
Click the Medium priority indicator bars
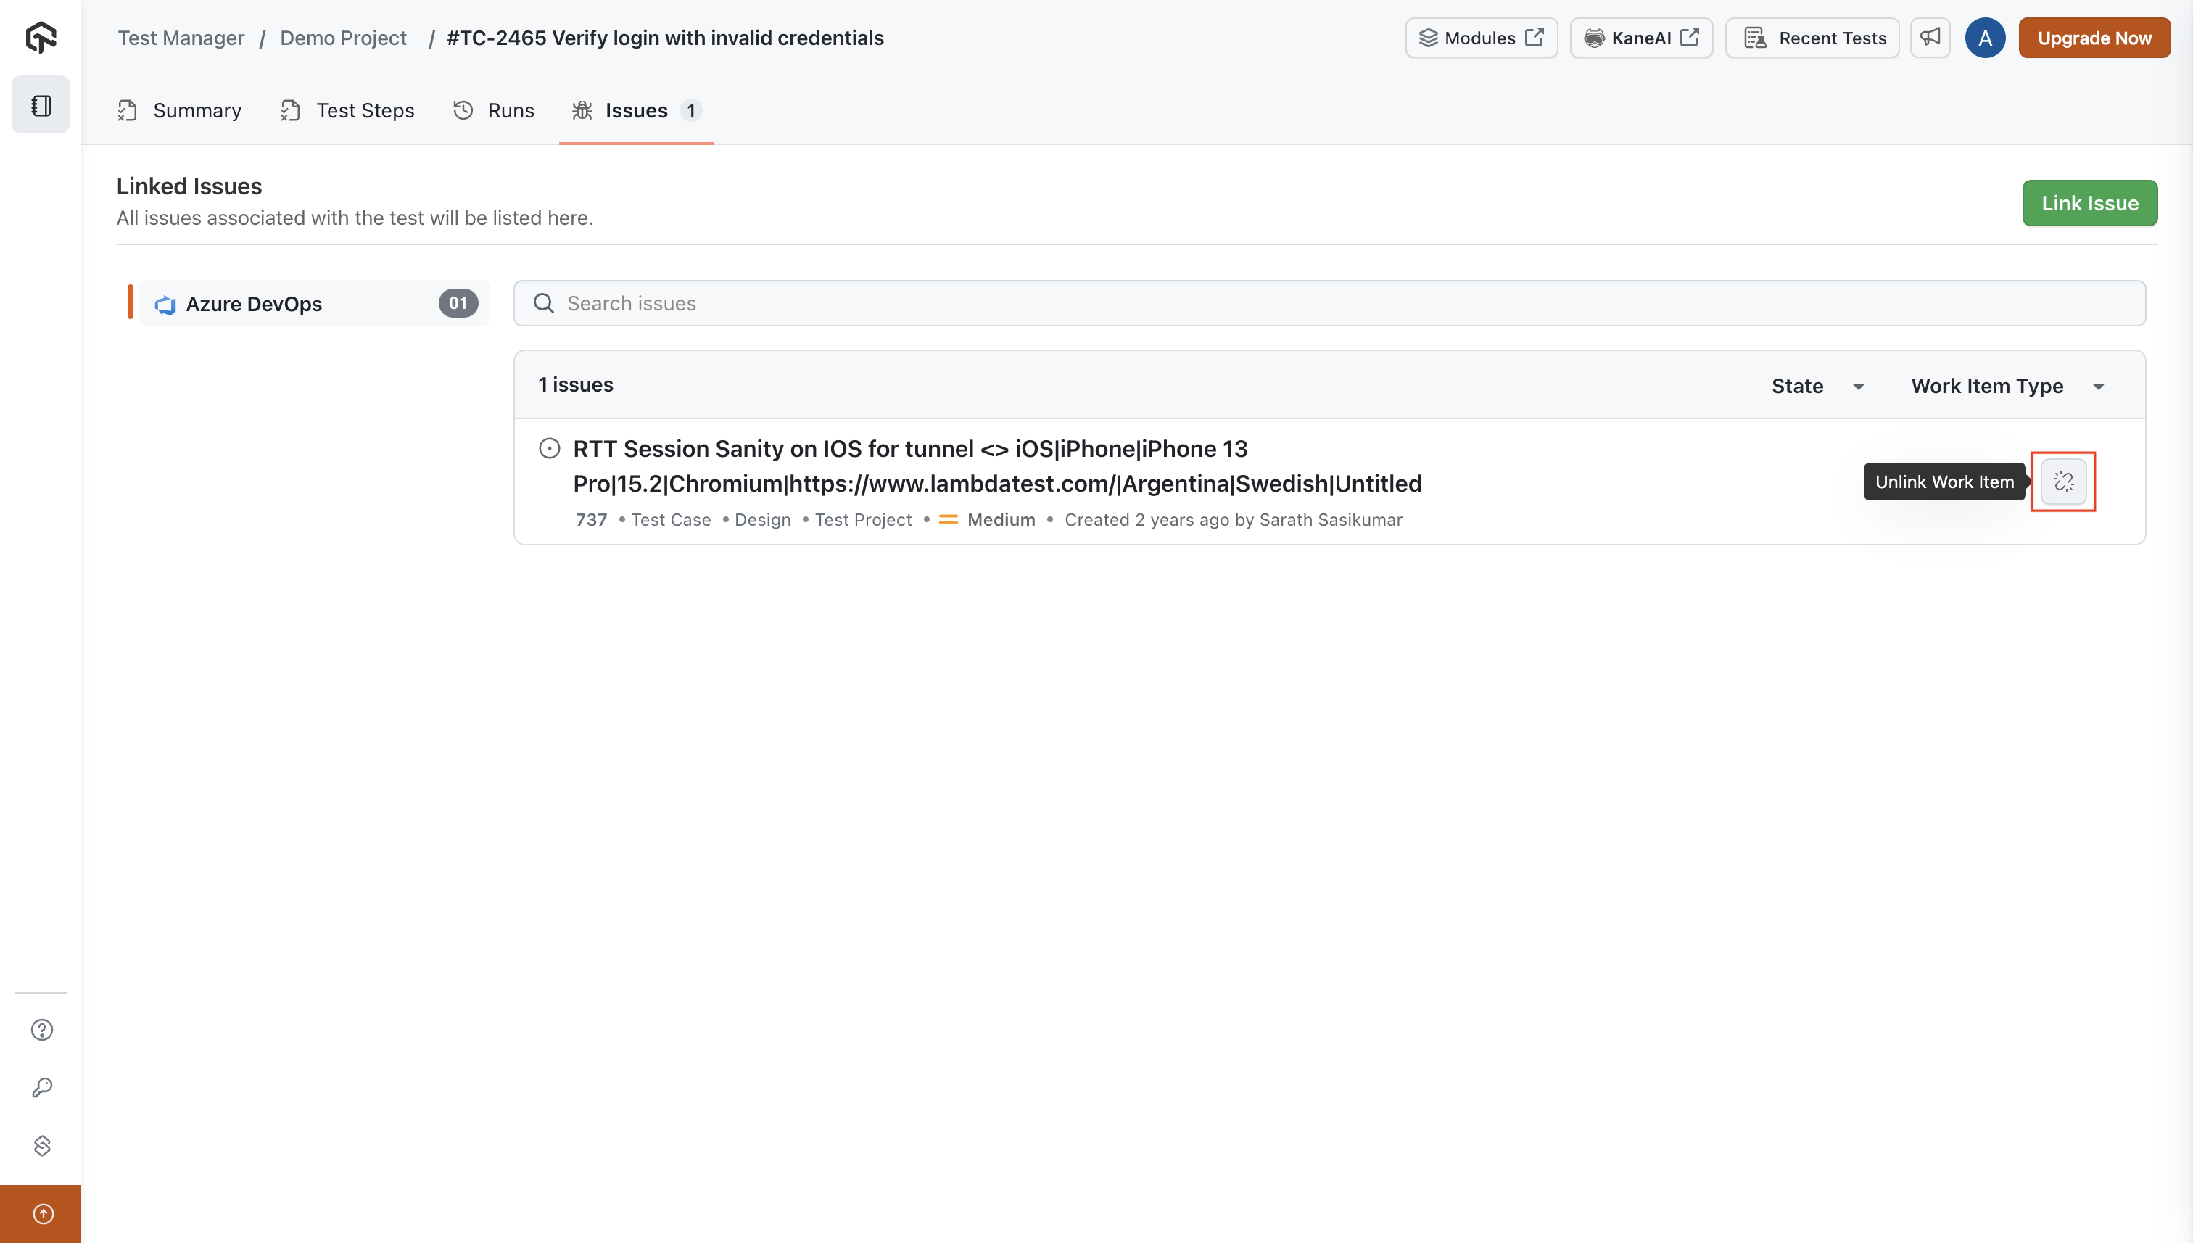coord(949,519)
